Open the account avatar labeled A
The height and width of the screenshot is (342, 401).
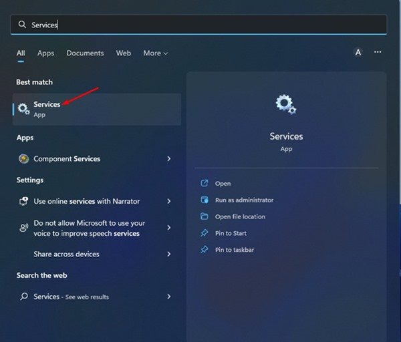point(358,52)
